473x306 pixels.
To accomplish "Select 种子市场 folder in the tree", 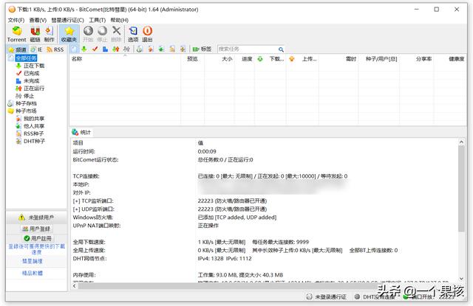I will pyautogui.click(x=26, y=111).
